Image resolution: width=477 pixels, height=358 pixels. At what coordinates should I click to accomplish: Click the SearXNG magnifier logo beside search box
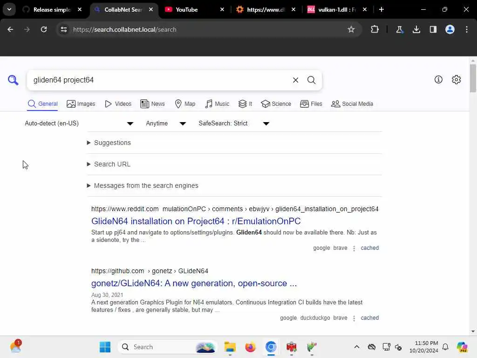tap(13, 80)
